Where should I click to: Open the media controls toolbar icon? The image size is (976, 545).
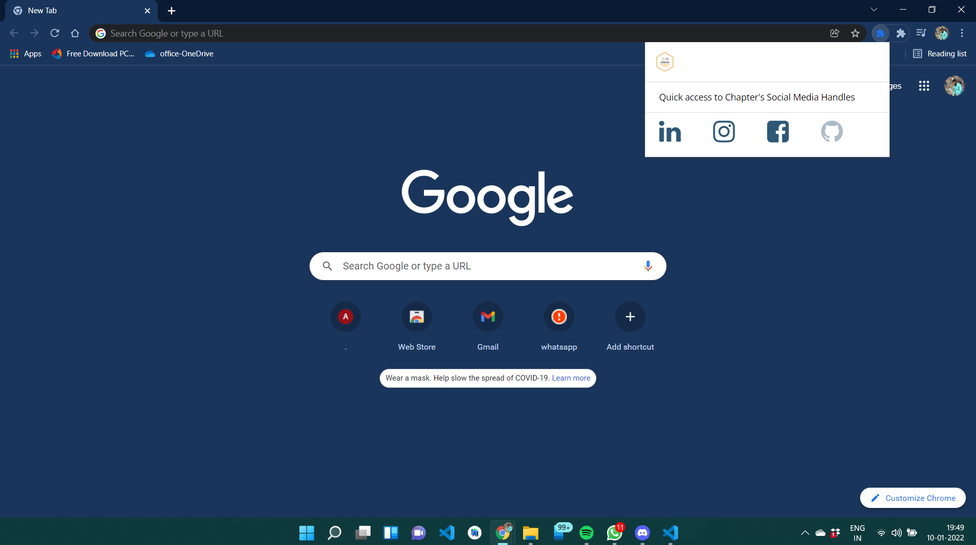(921, 33)
